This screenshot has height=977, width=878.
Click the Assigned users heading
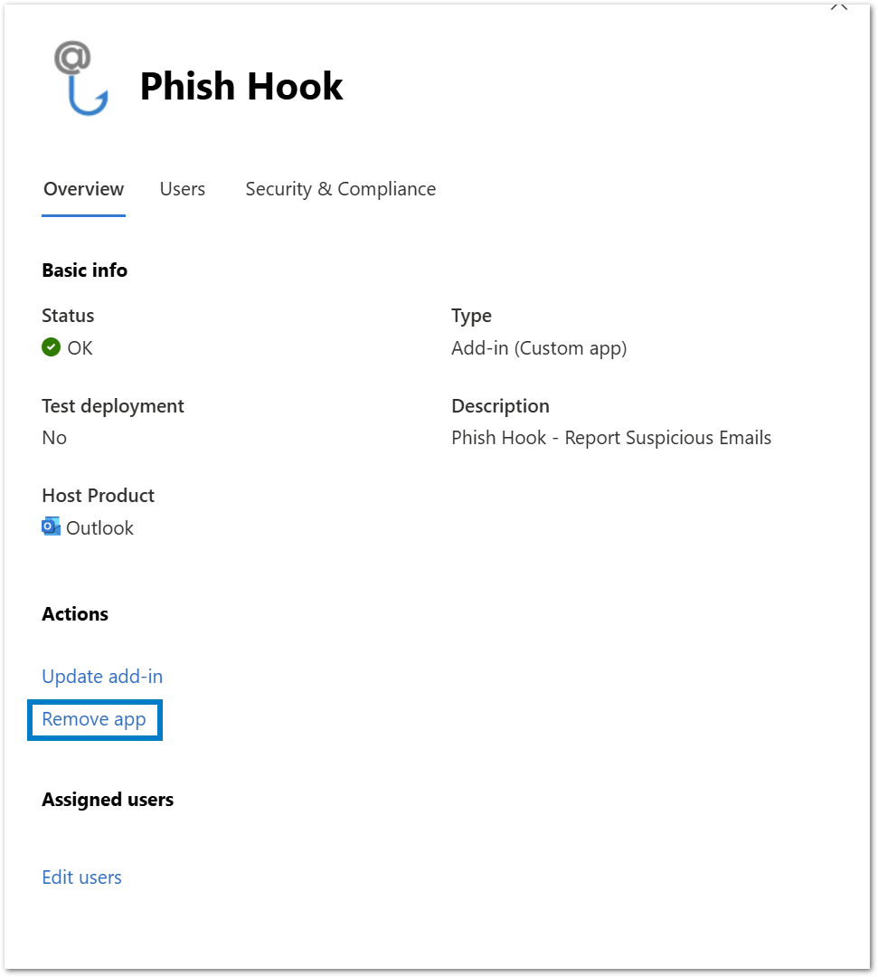pyautogui.click(x=108, y=800)
